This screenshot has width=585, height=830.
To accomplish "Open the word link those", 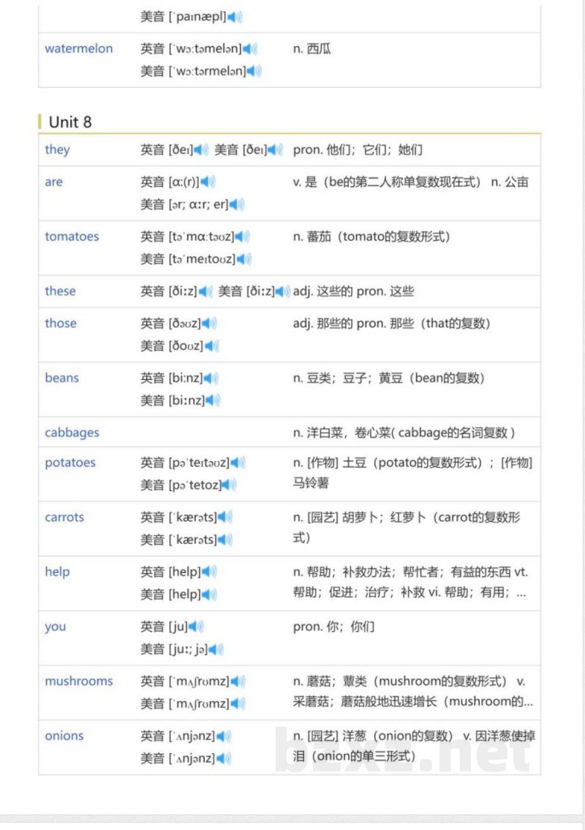I will [61, 324].
